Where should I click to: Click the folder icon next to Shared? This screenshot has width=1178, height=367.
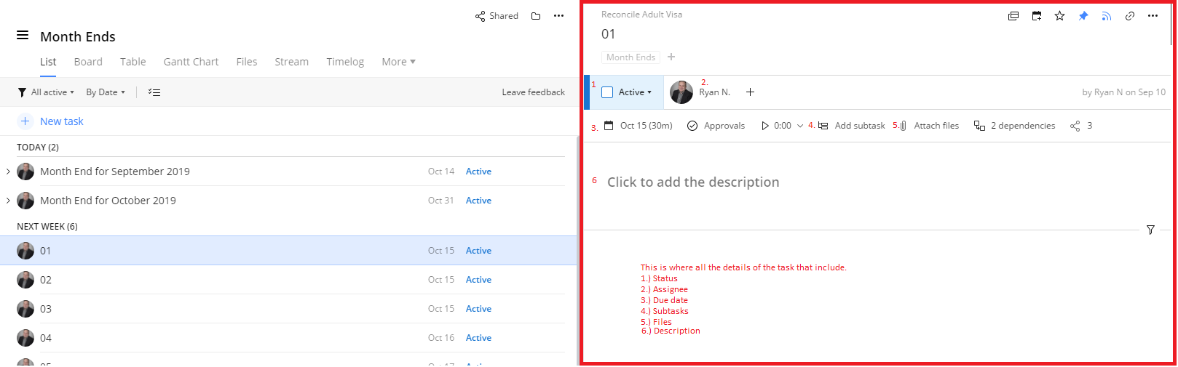536,16
